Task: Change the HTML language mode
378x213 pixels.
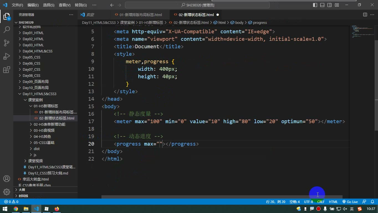Action: (x=333, y=202)
